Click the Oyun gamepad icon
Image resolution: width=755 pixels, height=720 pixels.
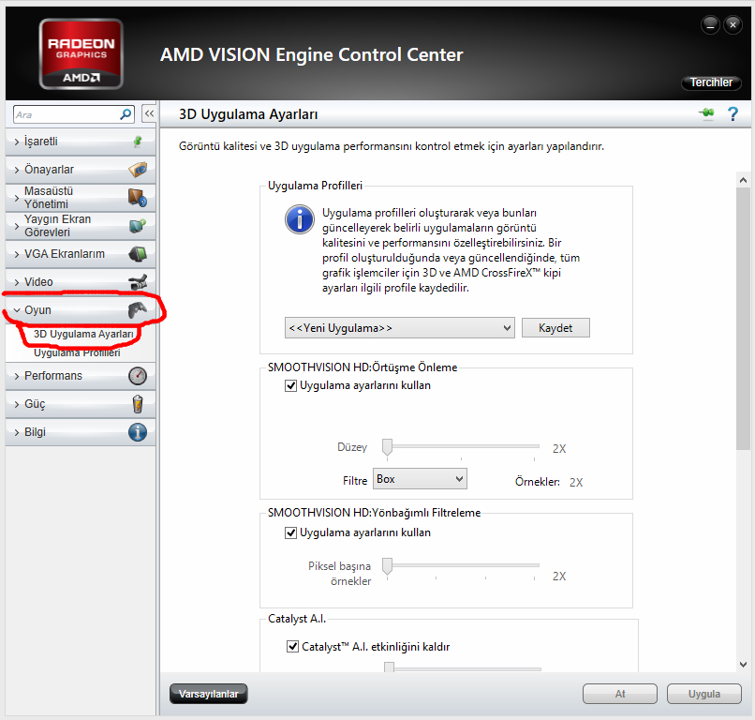tap(138, 310)
